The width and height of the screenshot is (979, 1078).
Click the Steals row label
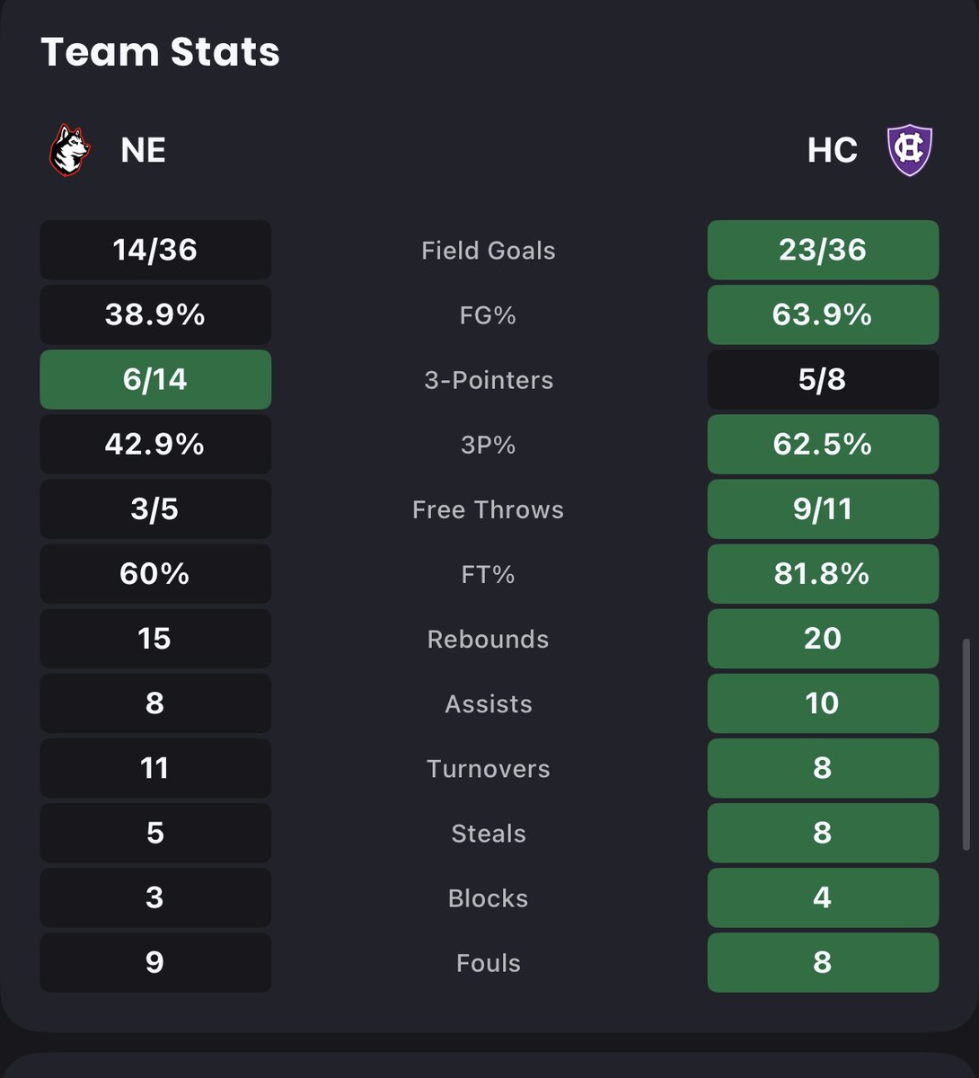coord(489,833)
